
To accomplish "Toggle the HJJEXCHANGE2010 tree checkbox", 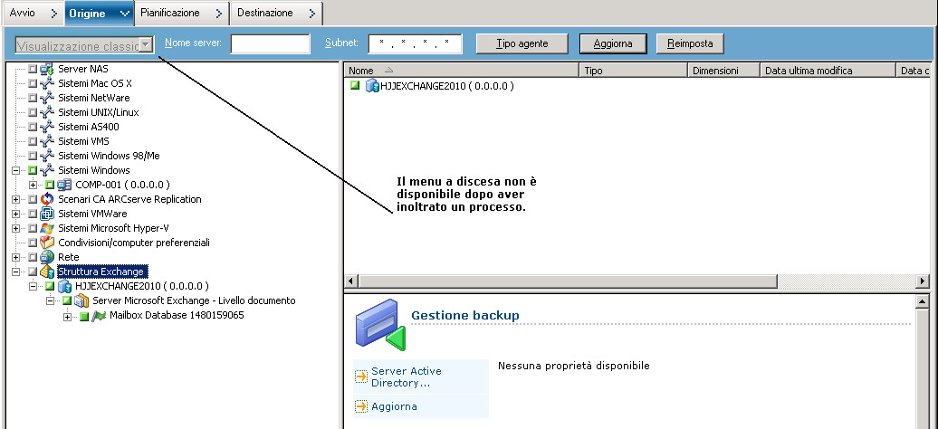I will (51, 286).
